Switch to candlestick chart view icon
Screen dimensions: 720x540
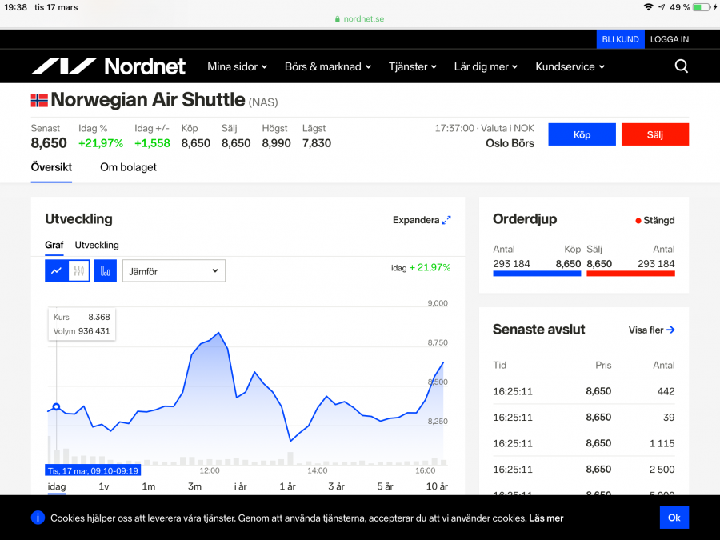pyautogui.click(x=78, y=271)
